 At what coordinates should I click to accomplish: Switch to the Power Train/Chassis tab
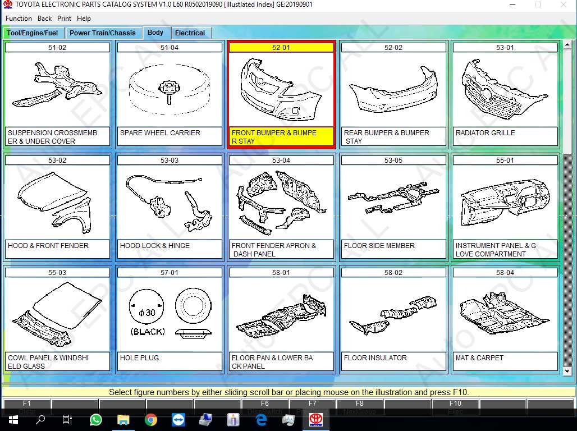103,33
